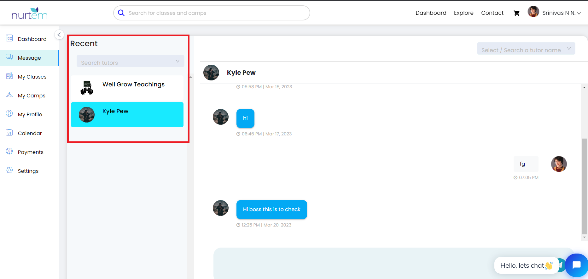The height and width of the screenshot is (279, 588).
Task: Click the Calendar sidebar icon
Action: click(x=9, y=133)
